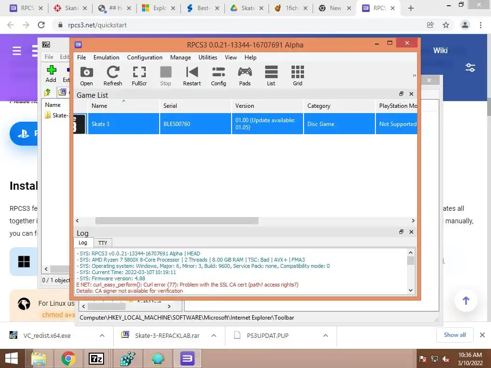This screenshot has height=368, width=491.
Task: Switch to the Explo browser tab
Action: coord(158,8)
